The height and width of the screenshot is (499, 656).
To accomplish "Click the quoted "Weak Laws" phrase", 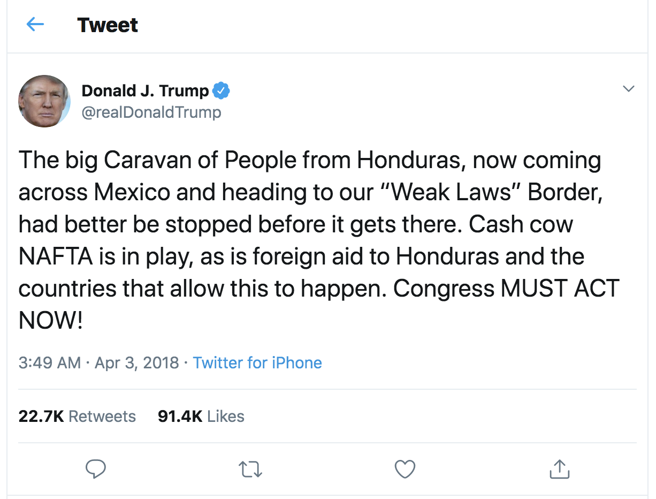I will [449, 193].
